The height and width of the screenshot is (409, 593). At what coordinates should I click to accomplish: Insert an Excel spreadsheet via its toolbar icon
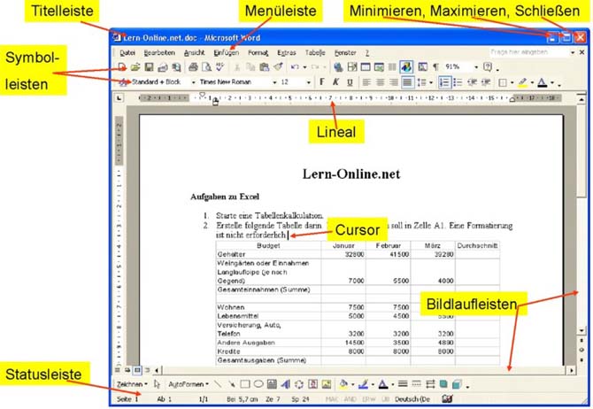379,67
